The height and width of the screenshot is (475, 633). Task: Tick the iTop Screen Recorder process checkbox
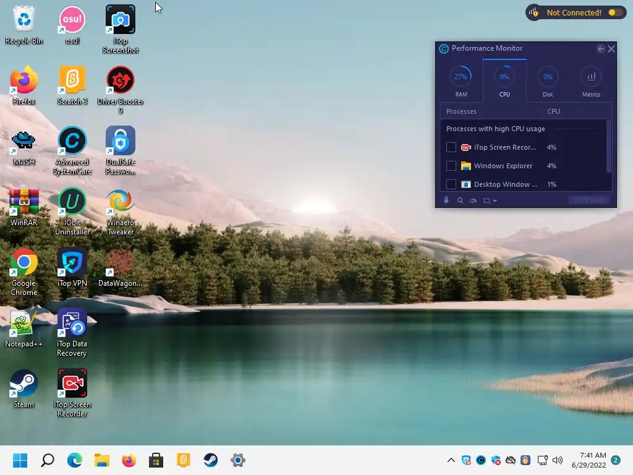[451, 147]
